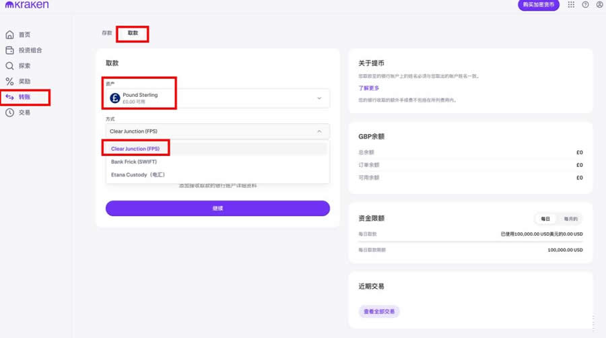Viewport: 606px width, 338px height.
Task: Choose Etana Custody option
Action: (x=138, y=175)
